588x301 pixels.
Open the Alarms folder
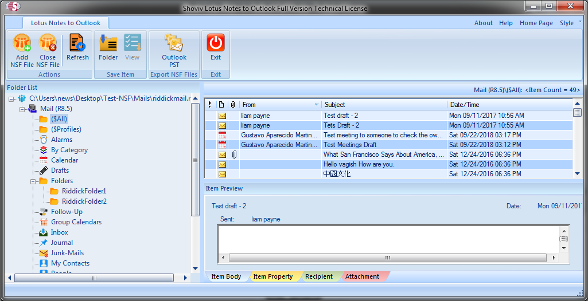(x=61, y=140)
